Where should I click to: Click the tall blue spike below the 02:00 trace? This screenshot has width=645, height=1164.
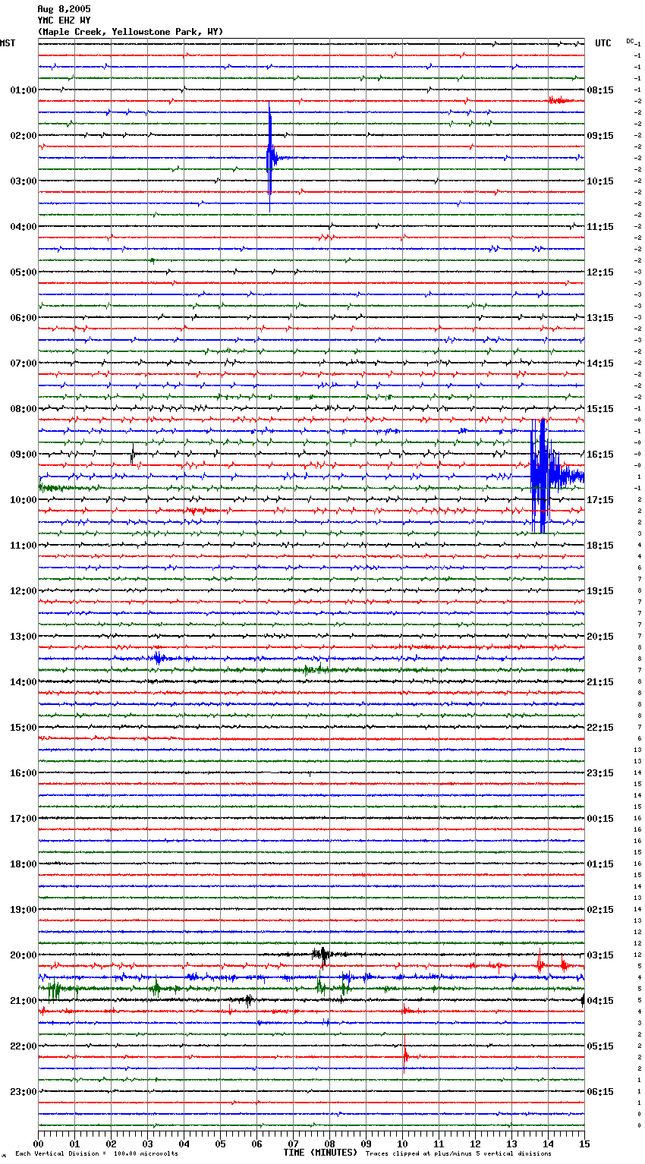270,158
